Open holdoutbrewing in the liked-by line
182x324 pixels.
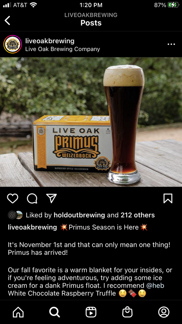79,215
